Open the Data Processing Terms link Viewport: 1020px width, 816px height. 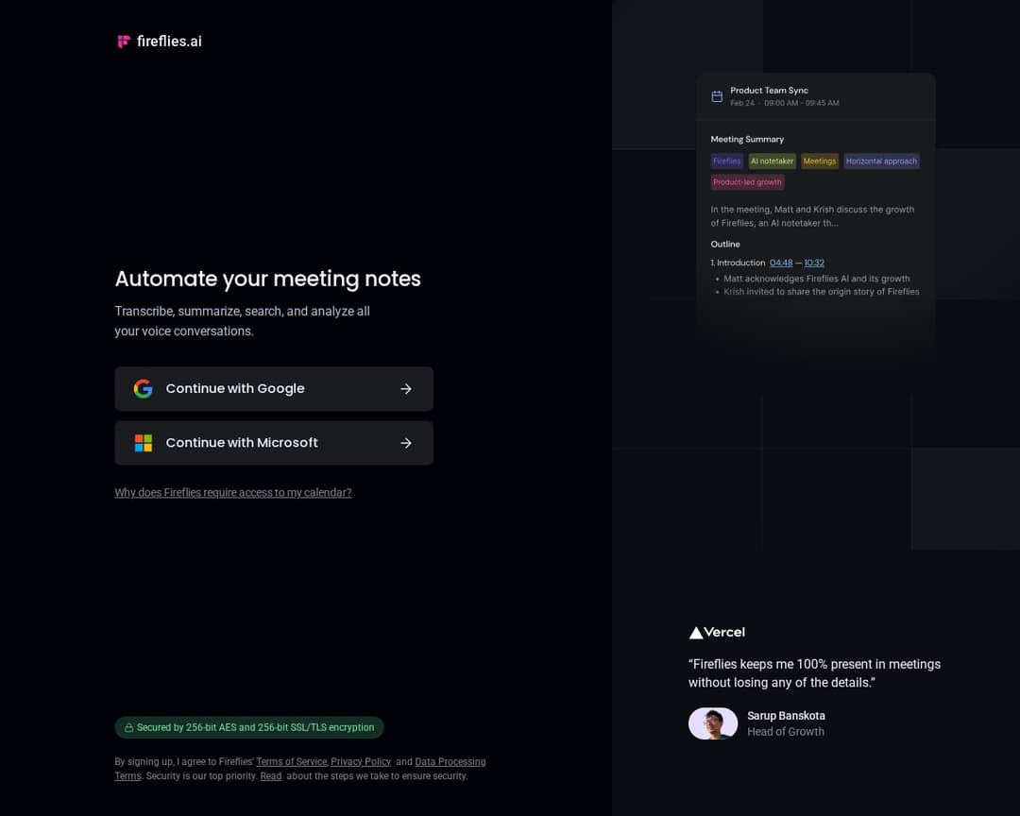click(x=450, y=762)
